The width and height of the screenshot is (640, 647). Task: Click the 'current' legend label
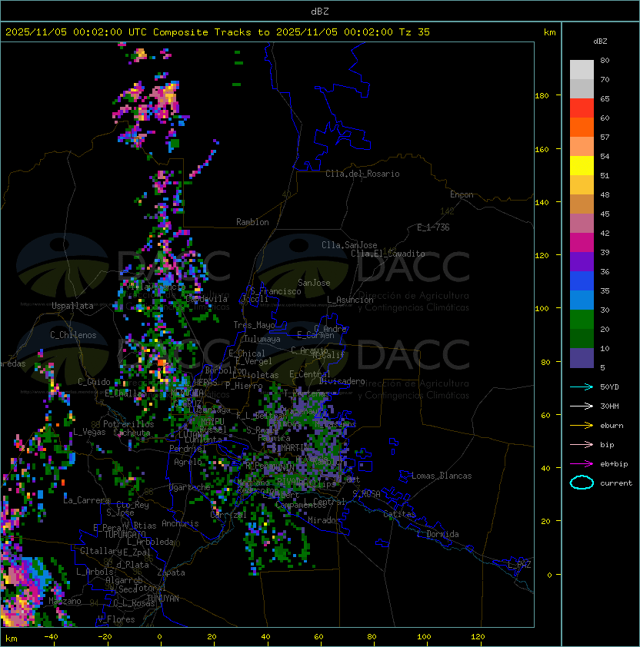616,483
